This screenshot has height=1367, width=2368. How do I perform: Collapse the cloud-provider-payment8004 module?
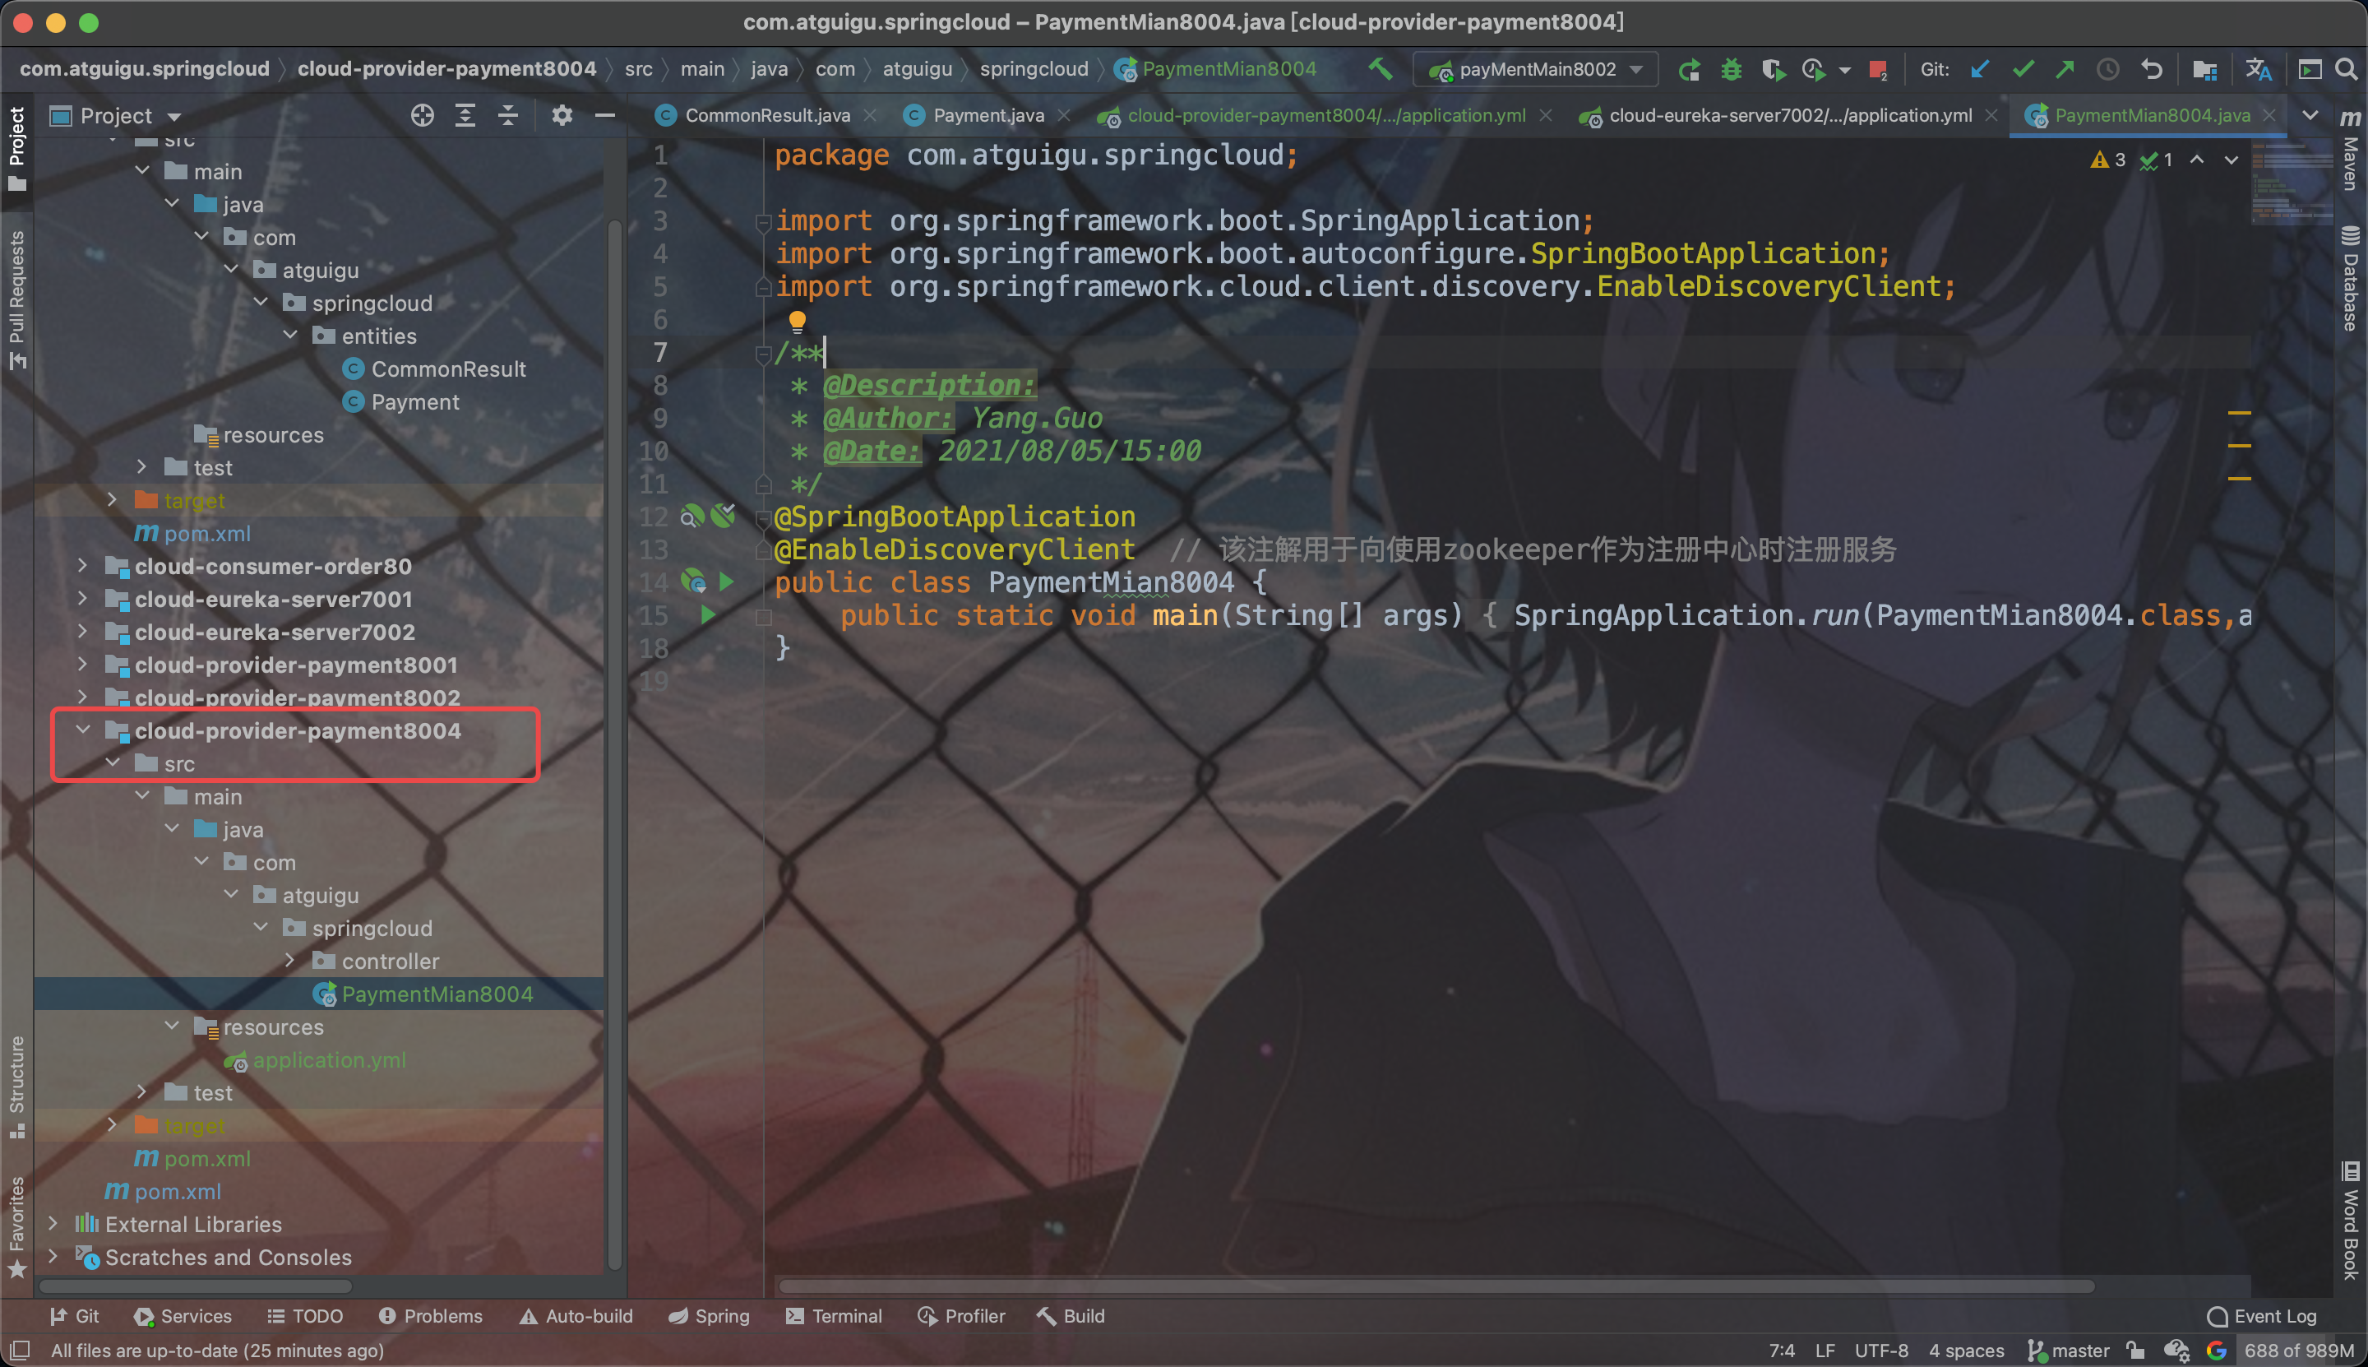coord(82,730)
